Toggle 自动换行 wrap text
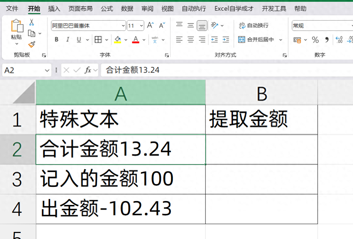The width and height of the screenshot is (353, 239). (254, 26)
